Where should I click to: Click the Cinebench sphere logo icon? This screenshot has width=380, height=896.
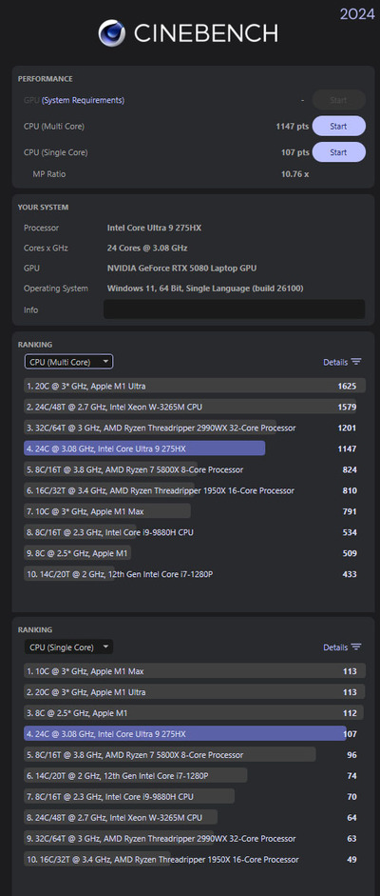pyautogui.click(x=112, y=33)
